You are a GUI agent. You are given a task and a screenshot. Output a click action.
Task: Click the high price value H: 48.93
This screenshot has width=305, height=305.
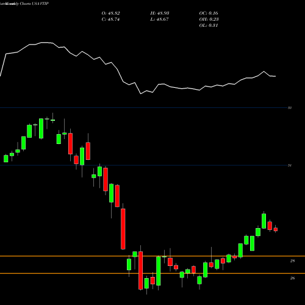coord(160,13)
